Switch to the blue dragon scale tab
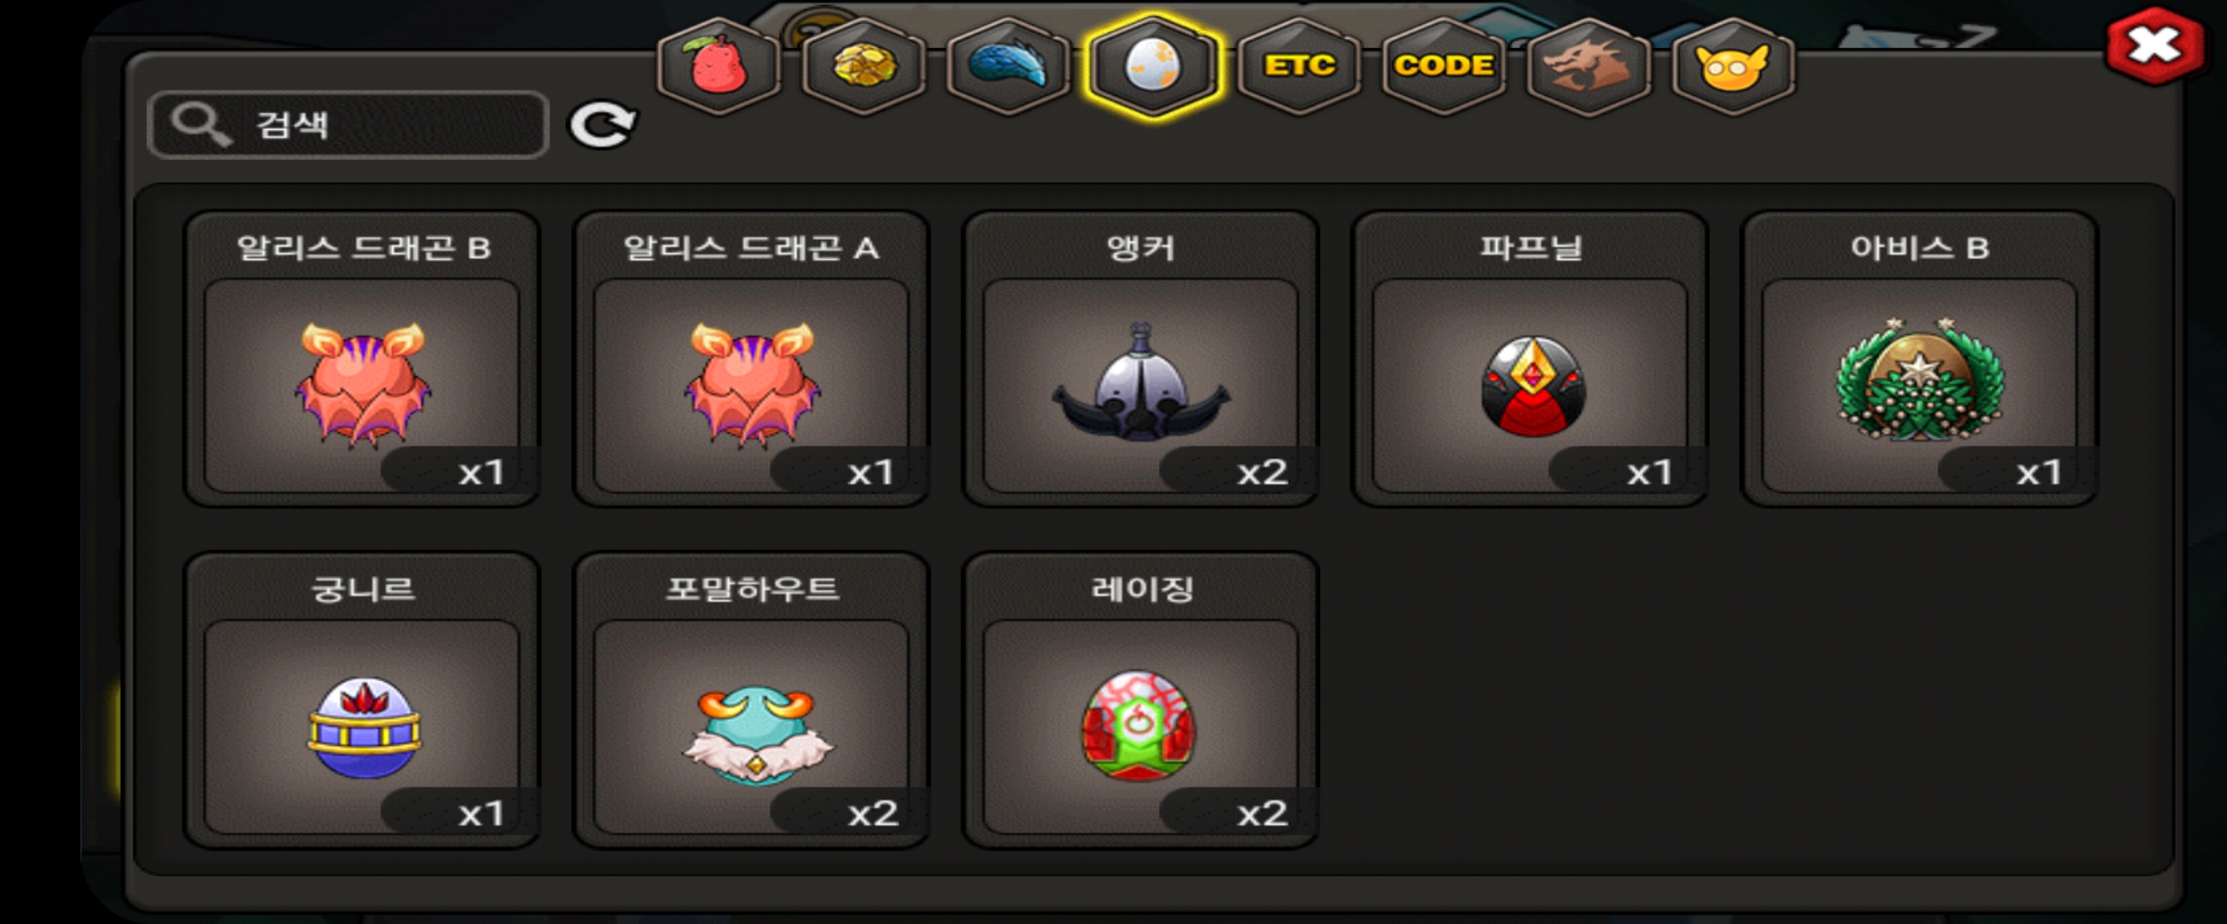 pyautogui.click(x=1008, y=66)
